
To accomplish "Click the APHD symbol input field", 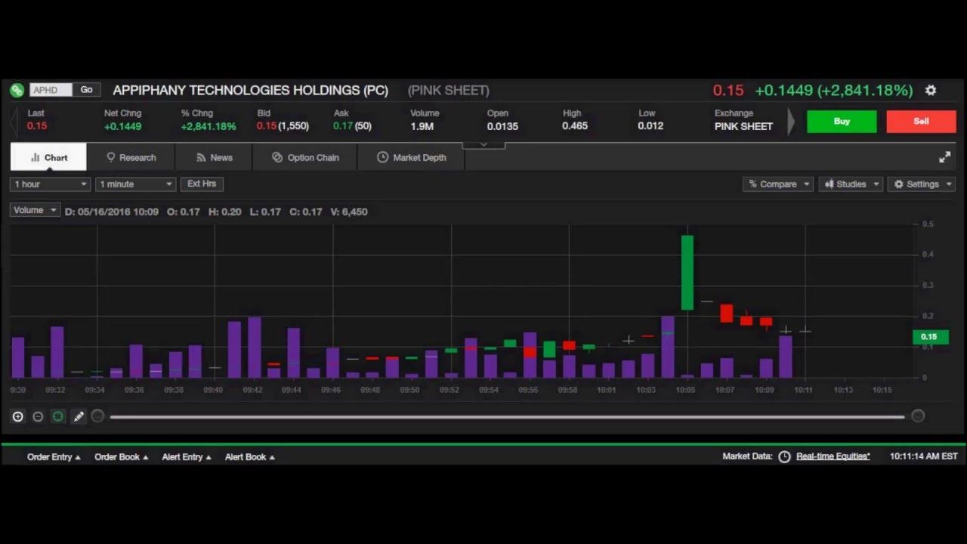I will click(51, 90).
